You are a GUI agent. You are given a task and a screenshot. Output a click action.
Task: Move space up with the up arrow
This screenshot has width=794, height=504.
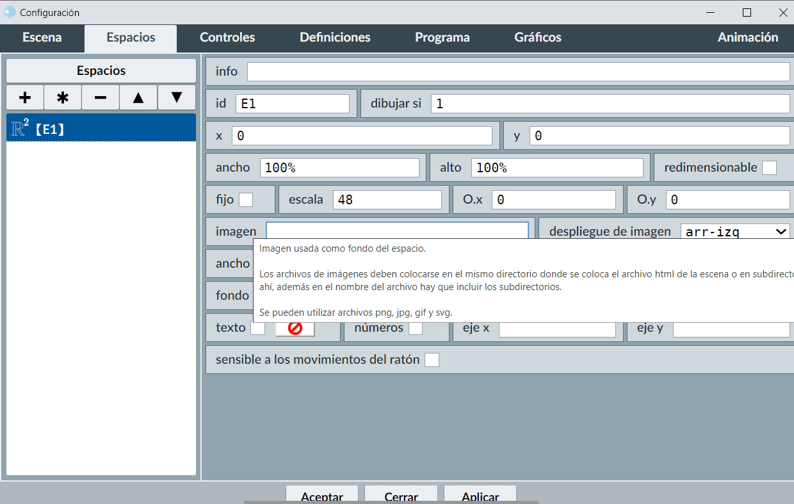[x=138, y=97]
